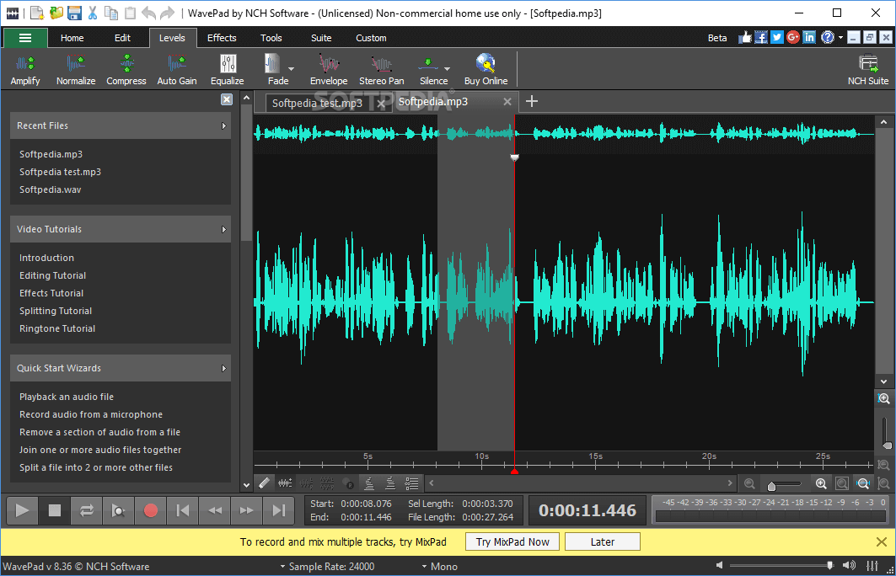Undo the last action
The image size is (896, 576).
(148, 13)
